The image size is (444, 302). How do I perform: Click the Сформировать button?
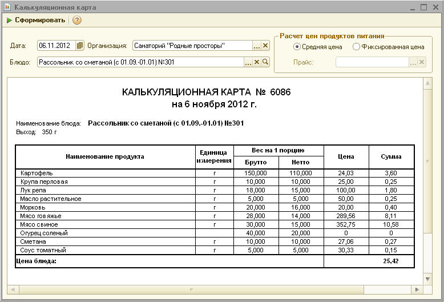pos(36,21)
